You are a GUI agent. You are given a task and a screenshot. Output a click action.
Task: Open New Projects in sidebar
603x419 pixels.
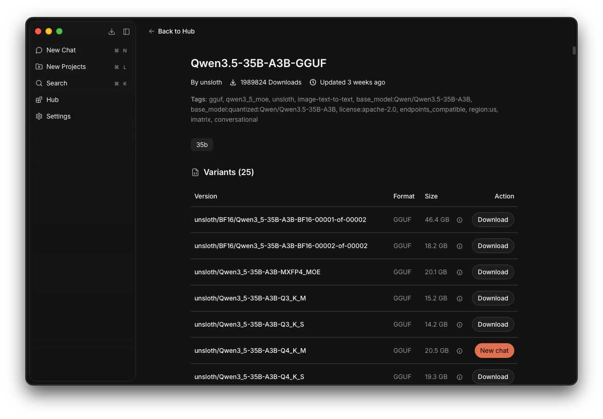83,67
